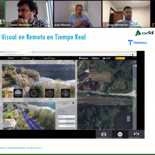Select Juan Masero's video tile
The width and height of the screenshot is (155, 155).
pos(77,14)
